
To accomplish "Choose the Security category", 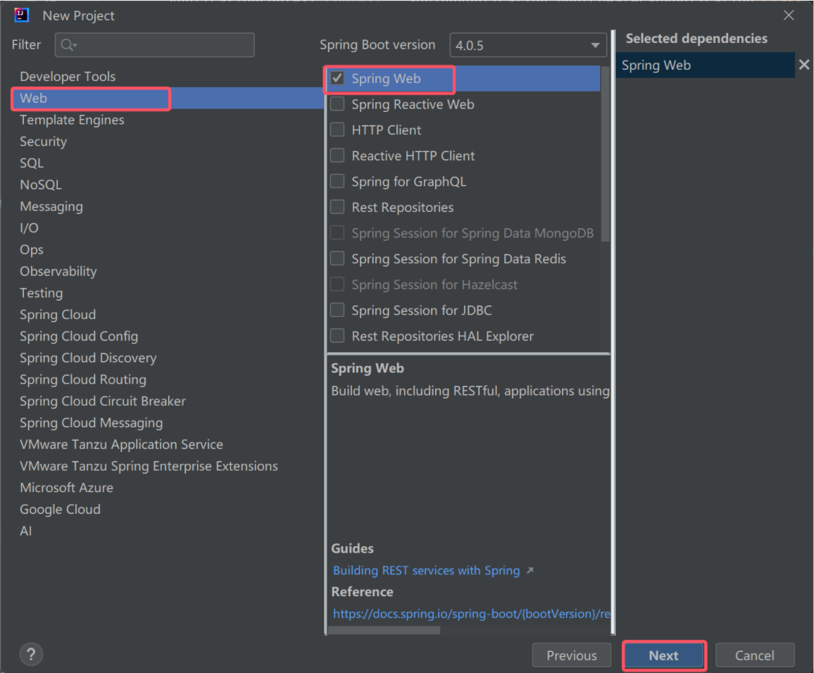I will [x=43, y=141].
